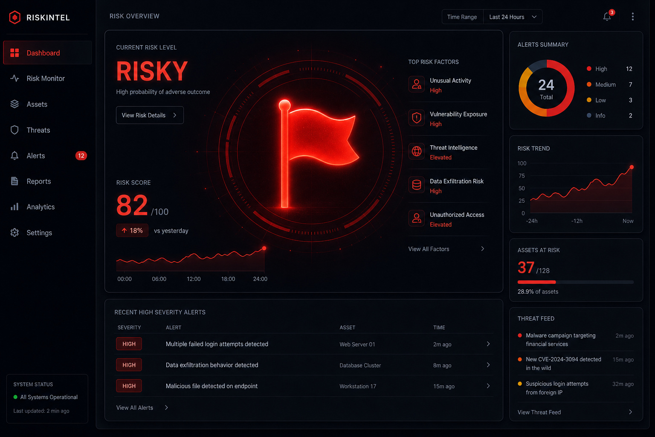Click the Medium severity orange legend dot
Viewport: 655px width, 437px height.
[589, 84]
